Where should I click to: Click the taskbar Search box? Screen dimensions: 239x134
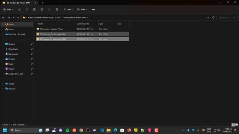26,130
